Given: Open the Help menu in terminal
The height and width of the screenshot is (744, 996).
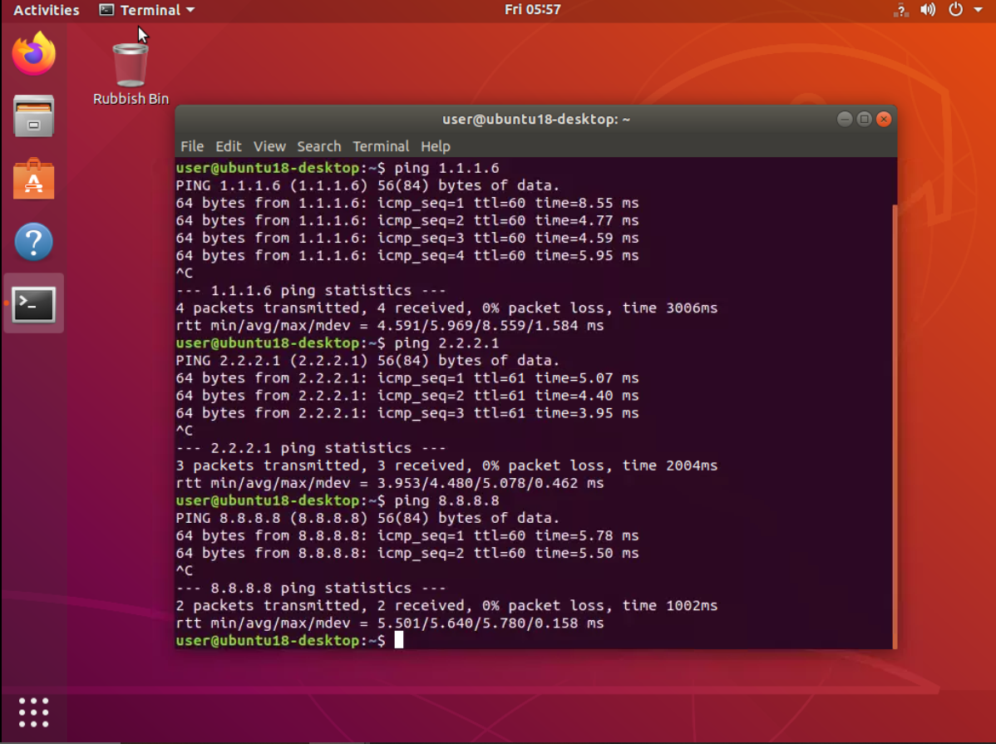Looking at the screenshot, I should point(436,146).
